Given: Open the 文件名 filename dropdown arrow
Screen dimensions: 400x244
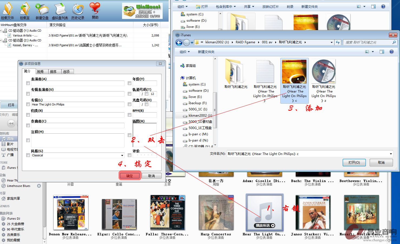Looking at the screenshot, I should tap(391, 154).
